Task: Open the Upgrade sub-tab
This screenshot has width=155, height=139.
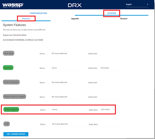Action: pyautogui.click(x=75, y=19)
